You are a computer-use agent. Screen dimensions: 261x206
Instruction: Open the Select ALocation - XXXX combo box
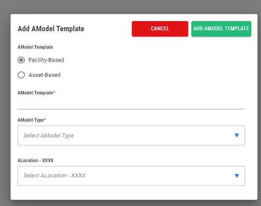[x=131, y=176]
